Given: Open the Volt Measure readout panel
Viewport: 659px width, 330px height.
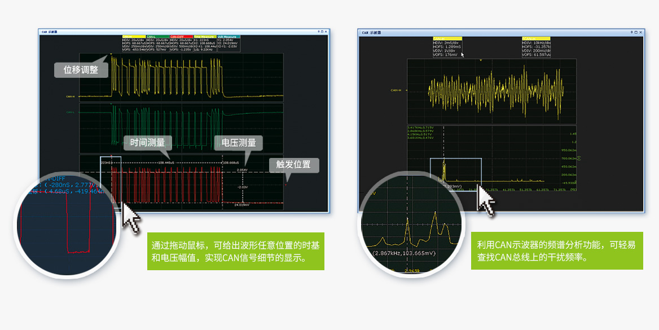Looking at the screenshot, I should (x=229, y=43).
